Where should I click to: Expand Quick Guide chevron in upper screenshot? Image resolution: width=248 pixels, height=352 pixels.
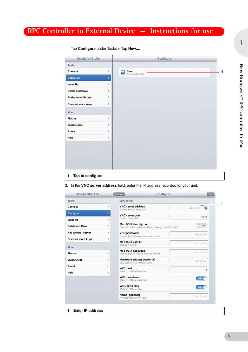[108, 125]
